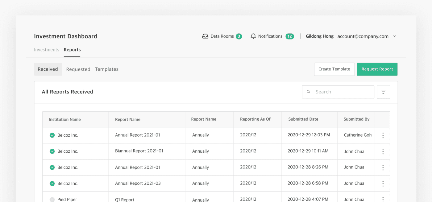The width and height of the screenshot is (432, 202).
Task: Click the Request Report button
Action: (x=377, y=69)
